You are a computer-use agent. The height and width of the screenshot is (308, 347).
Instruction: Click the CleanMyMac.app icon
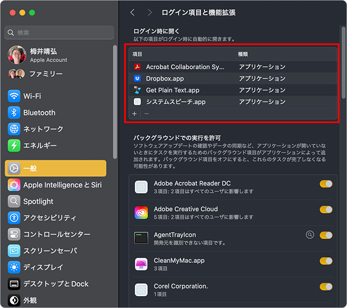click(141, 264)
